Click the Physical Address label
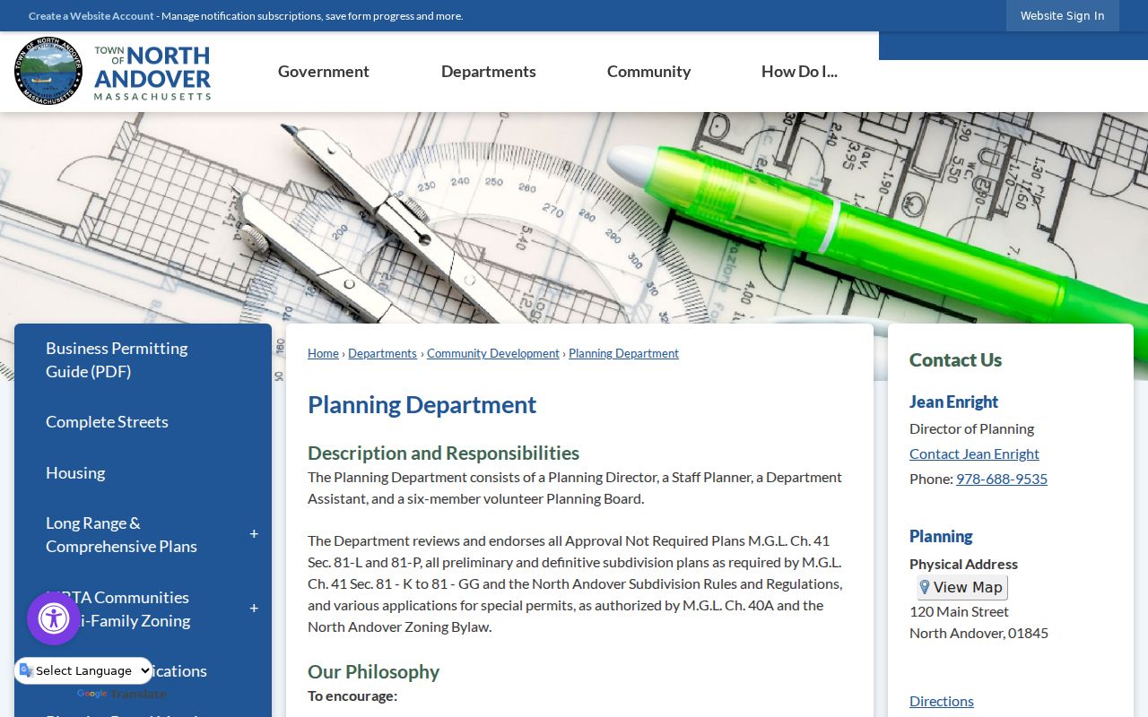The image size is (1148, 717). coord(963,564)
